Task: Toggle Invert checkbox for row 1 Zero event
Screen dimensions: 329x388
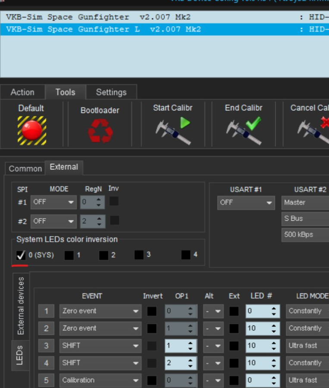Action: click(152, 311)
